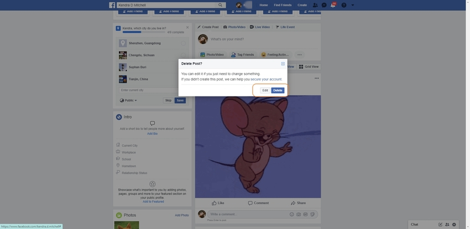Attach a photo to comment camera icon
Image resolution: width=470 pixels, height=229 pixels.
tap(299, 214)
